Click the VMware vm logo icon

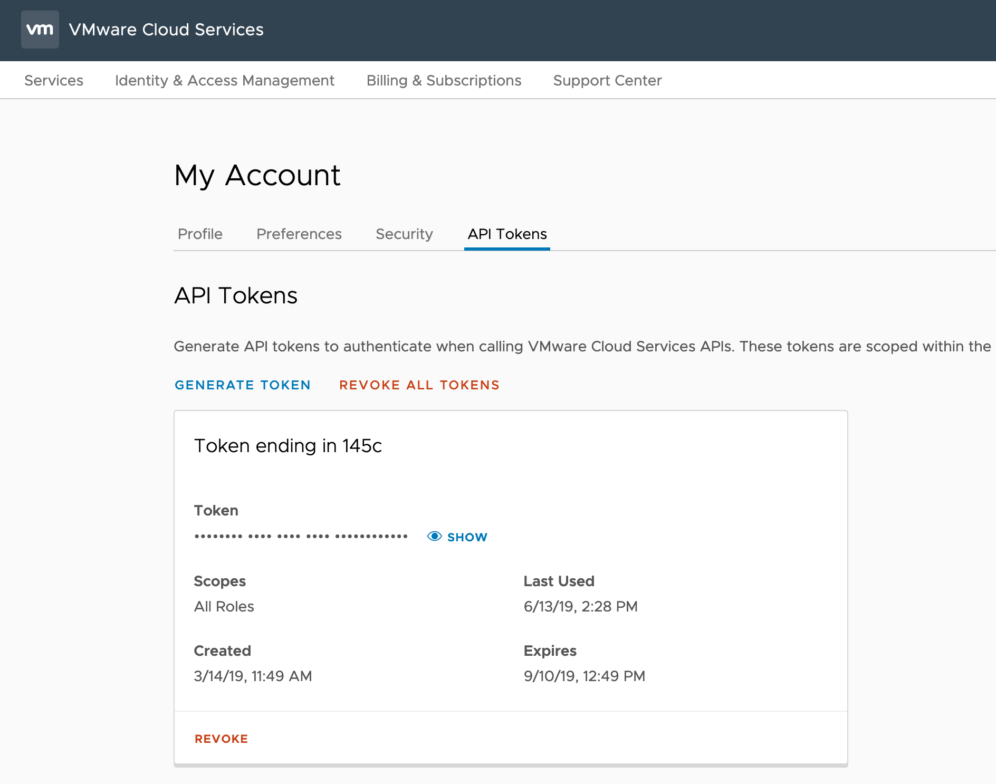tap(40, 30)
